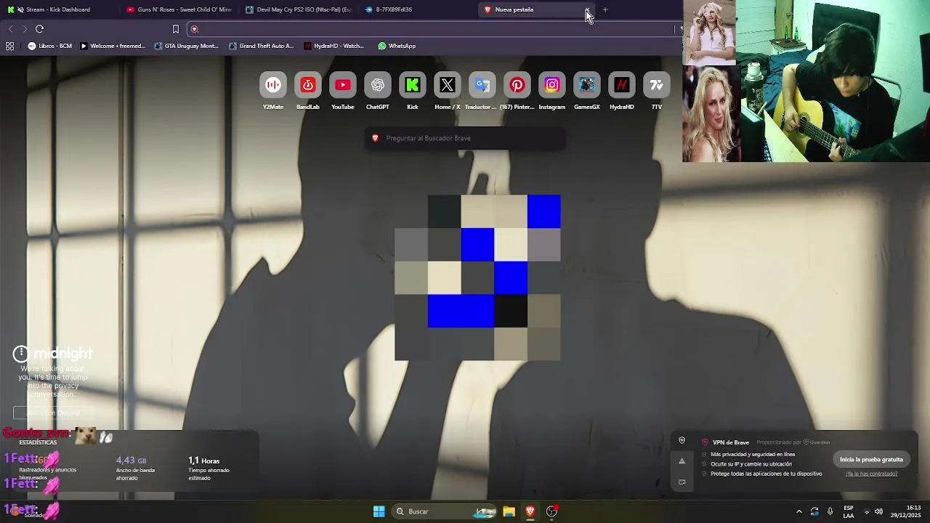Open the Instagram shortcut tile
930x523 pixels.
pyautogui.click(x=552, y=86)
